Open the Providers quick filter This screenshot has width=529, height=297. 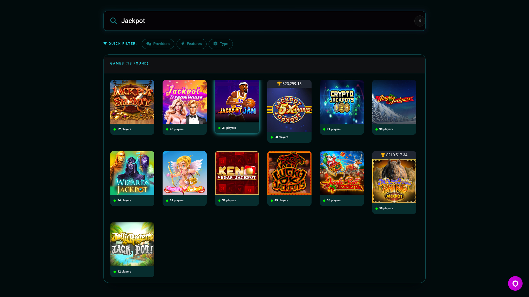tap(158, 44)
